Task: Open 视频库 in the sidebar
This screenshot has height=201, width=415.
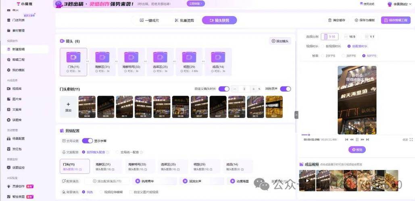Action: click(x=14, y=88)
